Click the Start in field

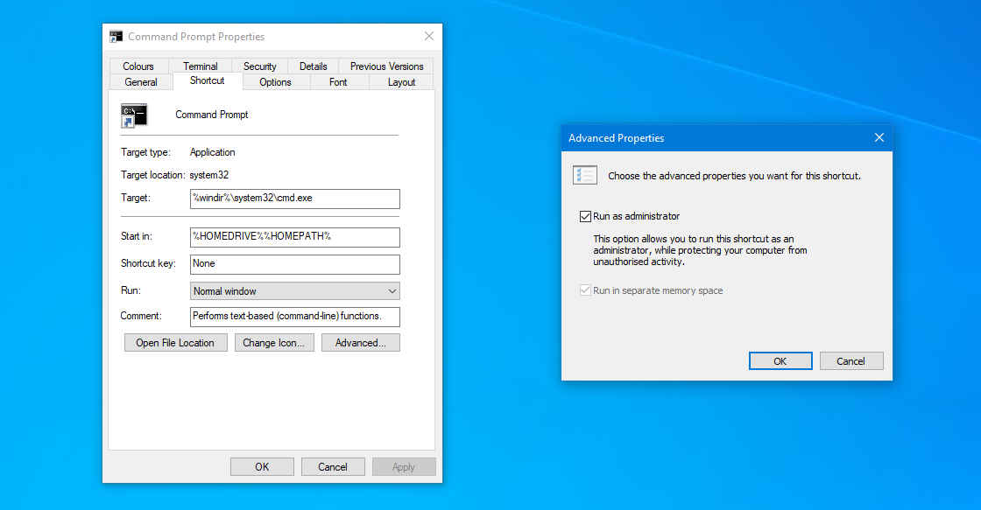point(294,237)
